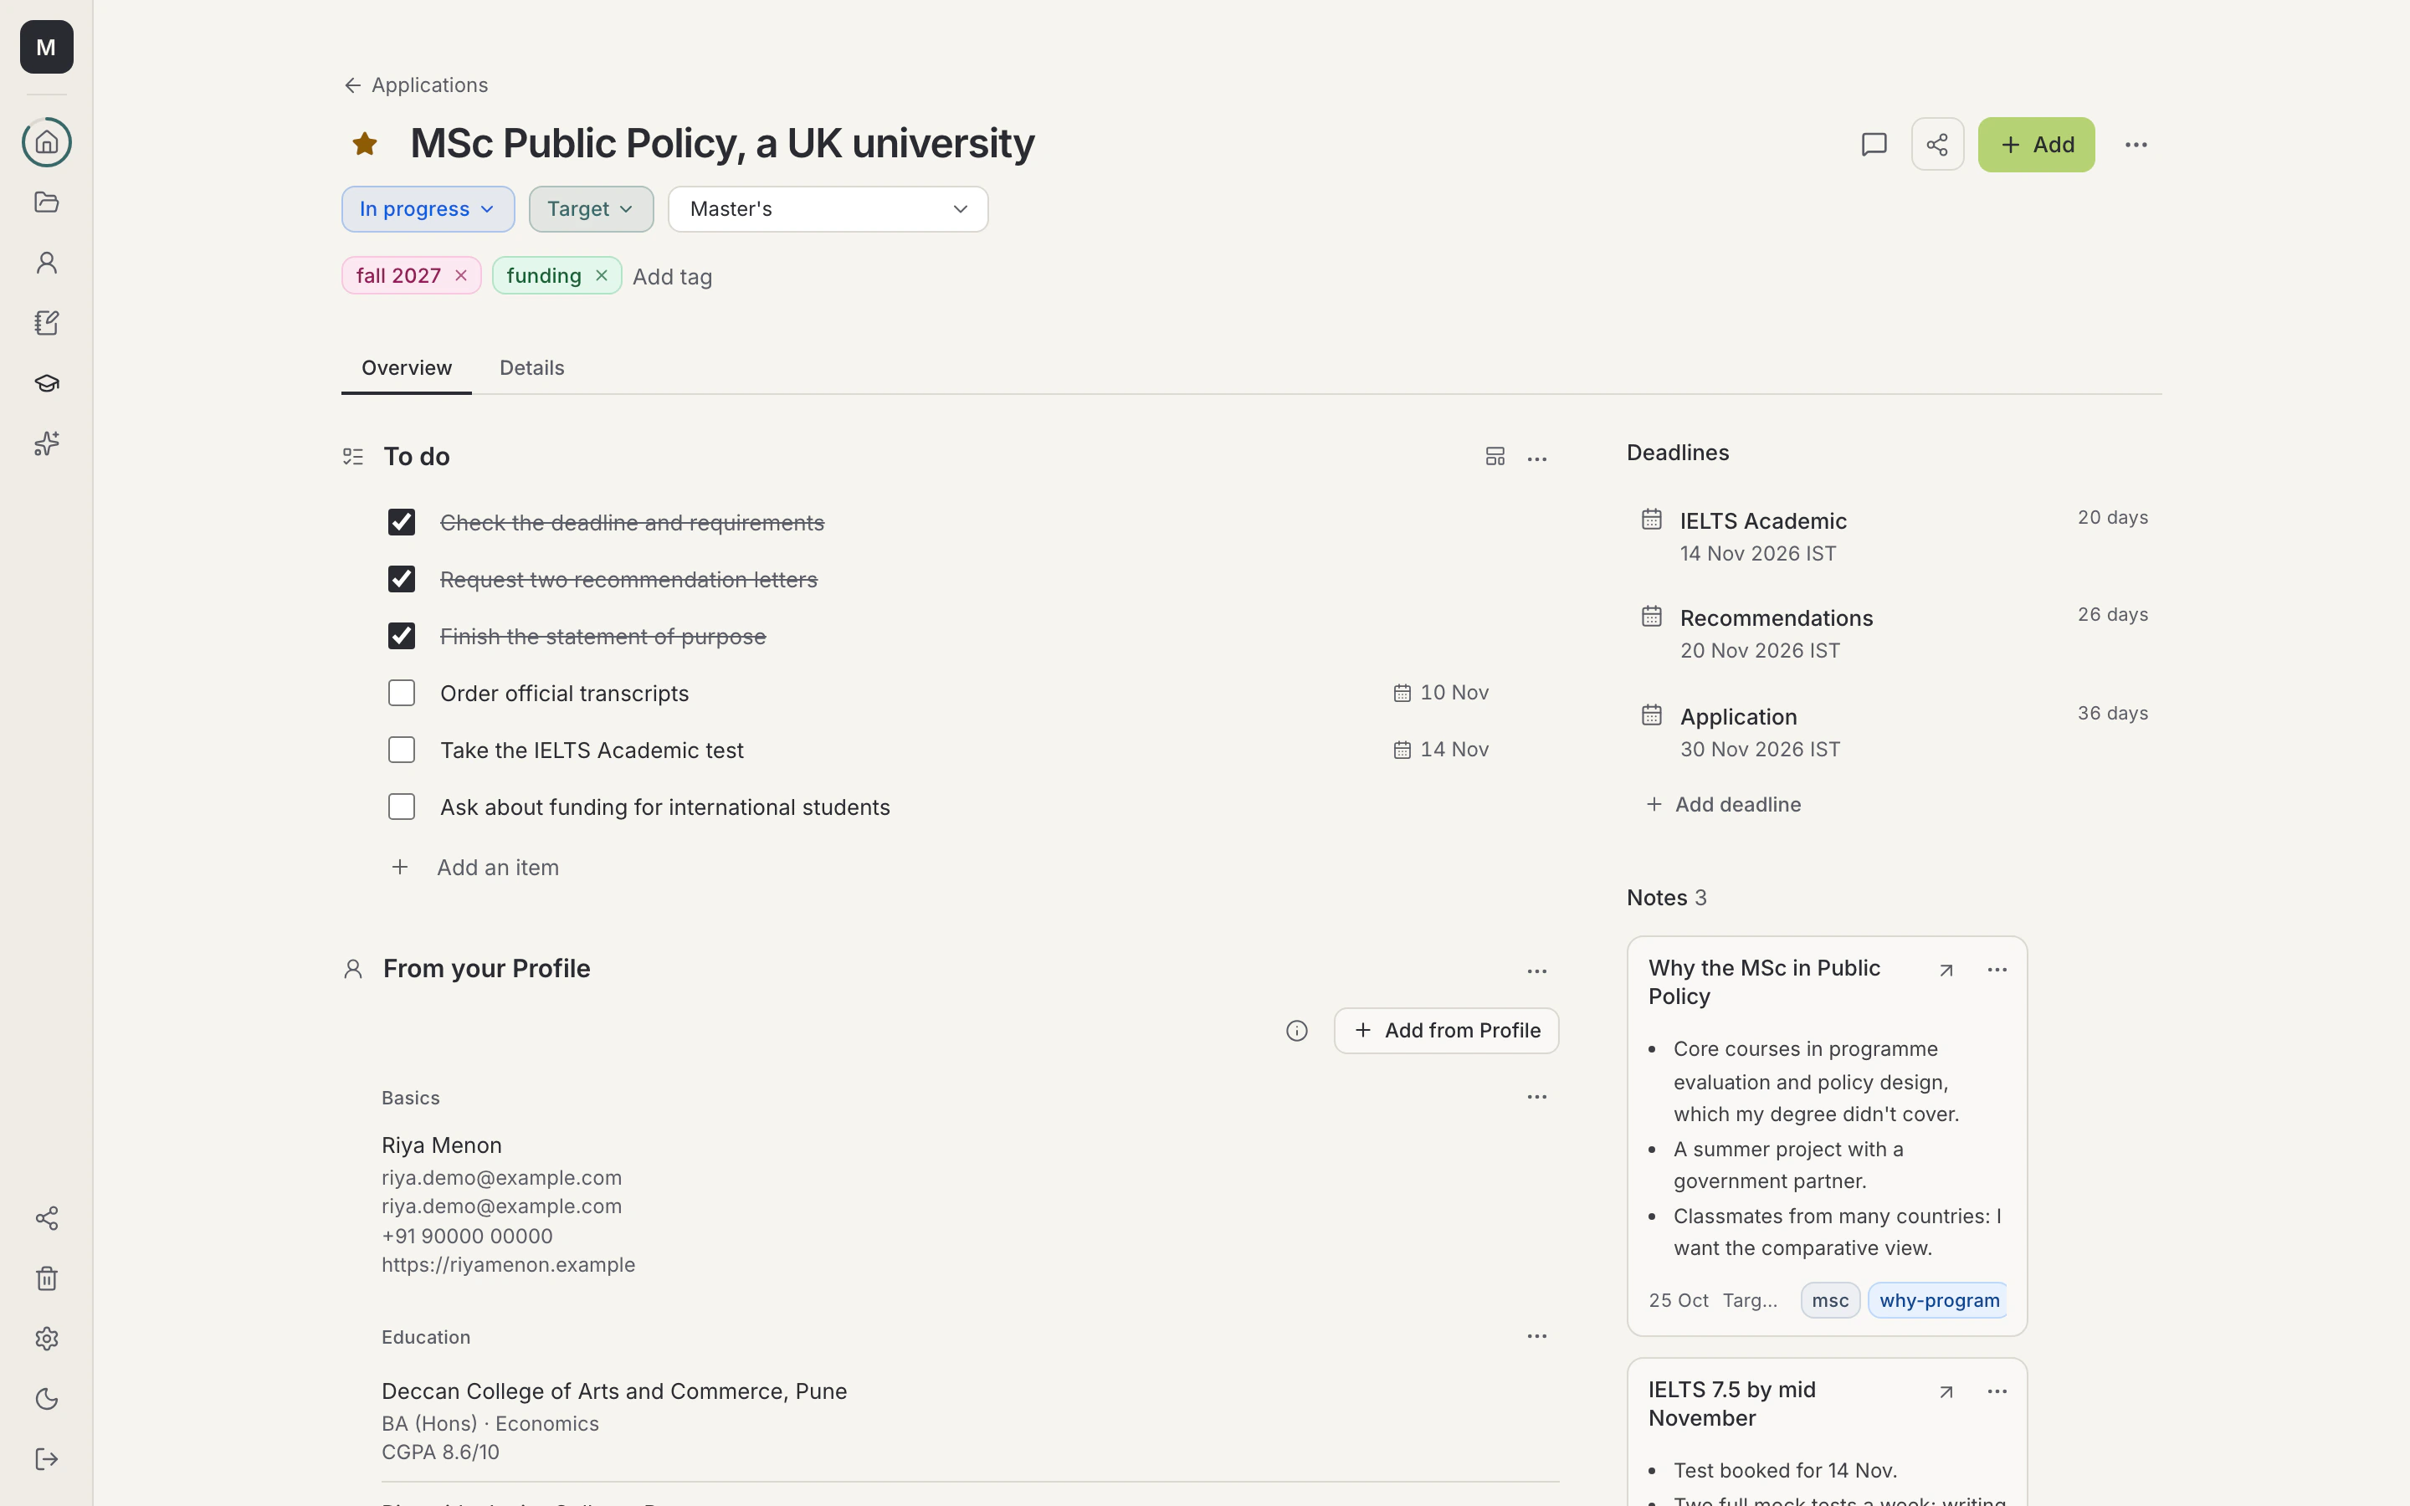Open the info icon beside Add from Profile
The width and height of the screenshot is (2410, 1506).
tap(1296, 1031)
